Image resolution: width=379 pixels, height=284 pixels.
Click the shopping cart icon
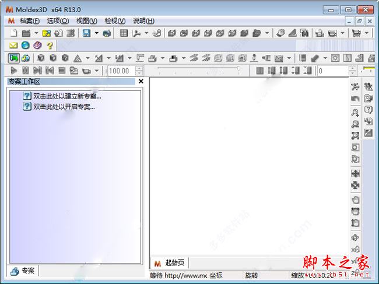coord(356,33)
